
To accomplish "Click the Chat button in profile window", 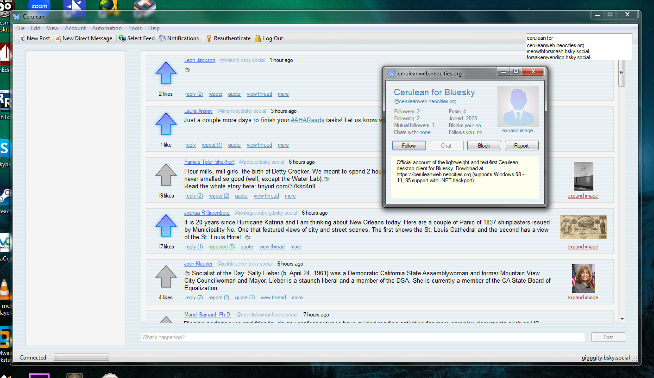I will 446,145.
